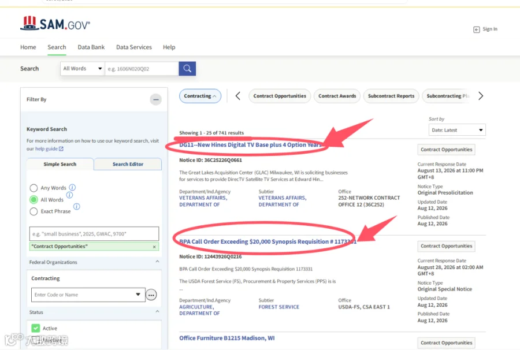The image size is (520, 350).
Task: Go to the Home menu item
Action: tap(28, 47)
